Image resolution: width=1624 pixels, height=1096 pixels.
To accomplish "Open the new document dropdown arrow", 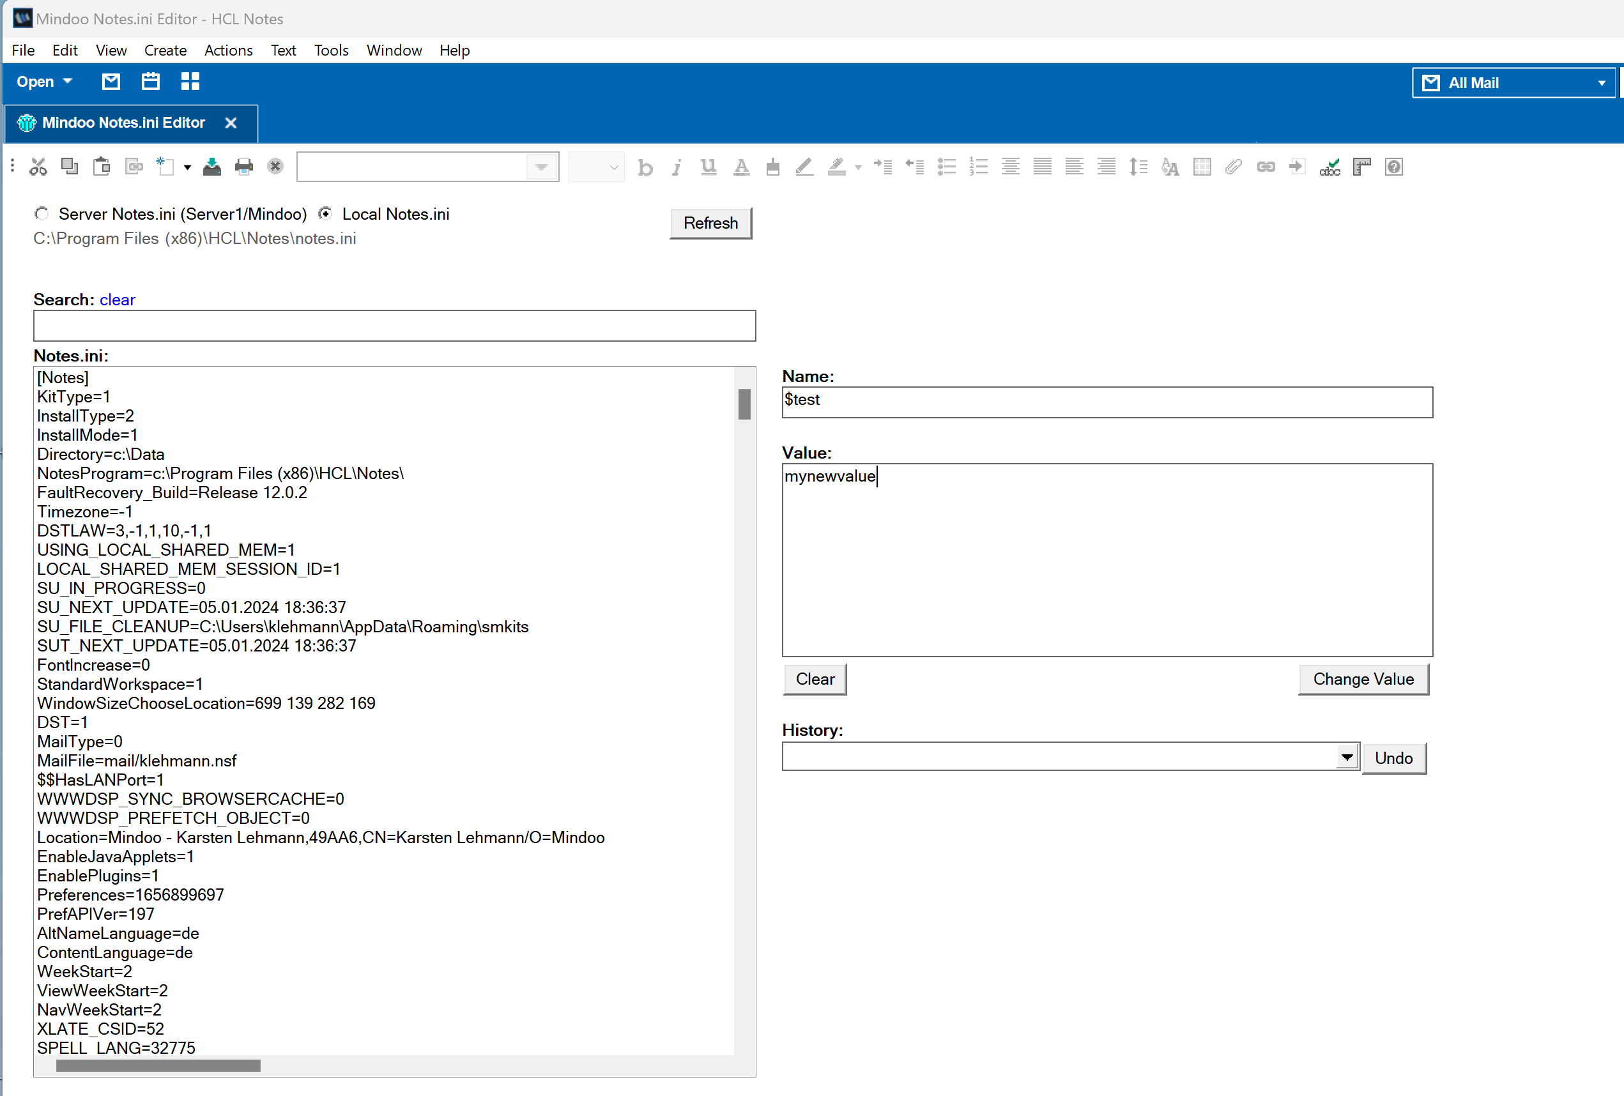I will pos(187,167).
